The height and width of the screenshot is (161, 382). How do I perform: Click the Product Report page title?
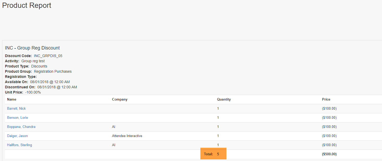coord(27,5)
